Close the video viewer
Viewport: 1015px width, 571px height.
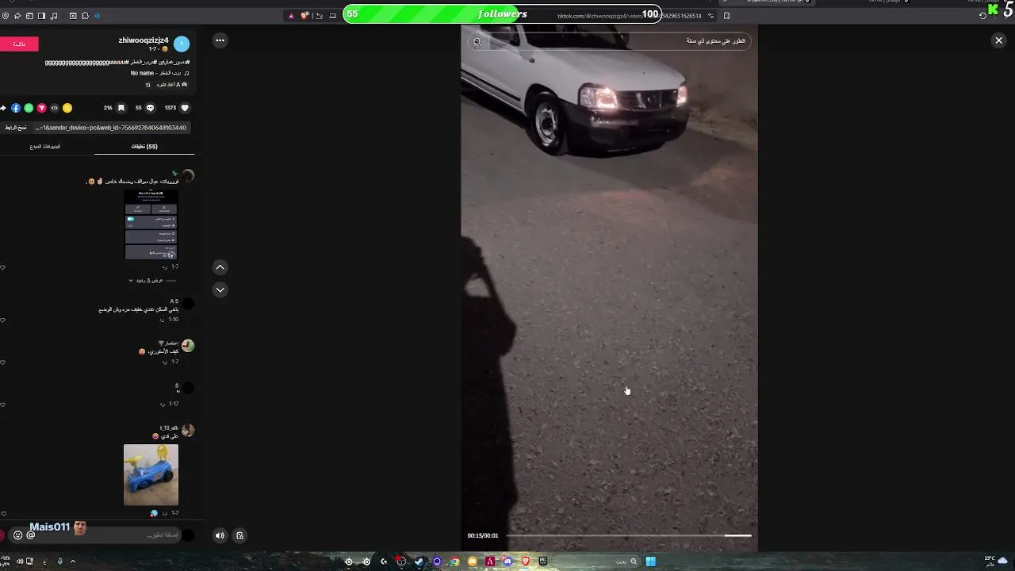click(998, 40)
